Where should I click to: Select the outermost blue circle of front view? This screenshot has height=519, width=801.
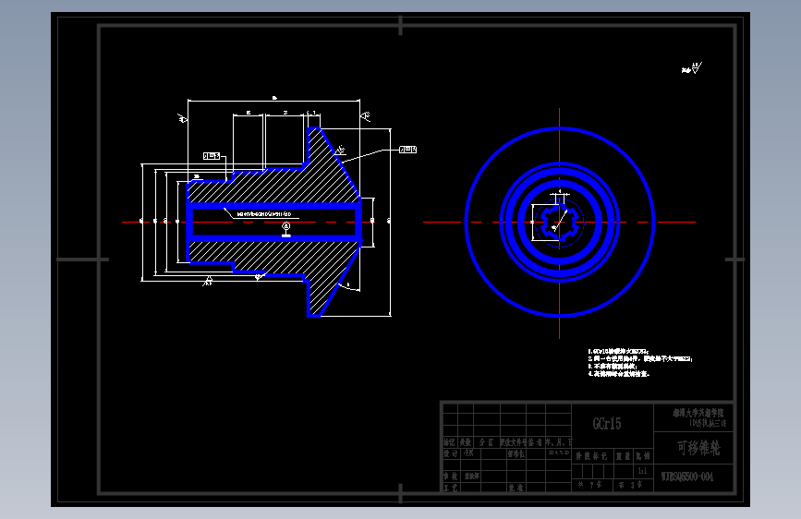coord(560,223)
